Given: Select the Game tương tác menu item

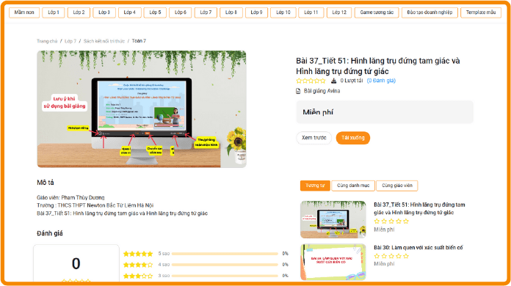Looking at the screenshot, I should pos(377,12).
